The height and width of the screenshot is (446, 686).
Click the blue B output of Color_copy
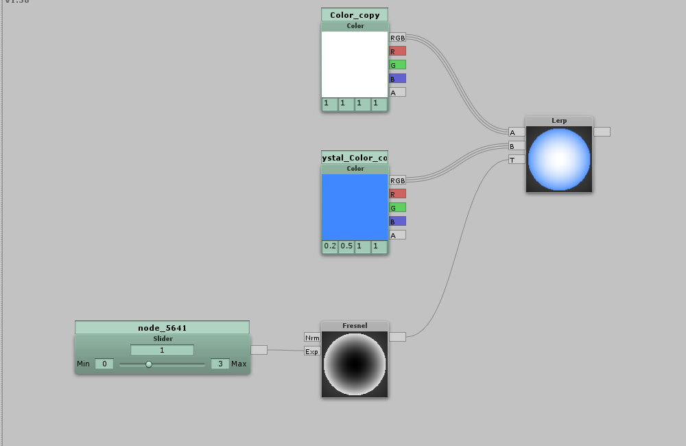pos(397,78)
